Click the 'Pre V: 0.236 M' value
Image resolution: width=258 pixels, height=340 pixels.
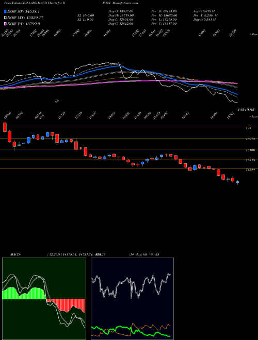pos(205,15)
